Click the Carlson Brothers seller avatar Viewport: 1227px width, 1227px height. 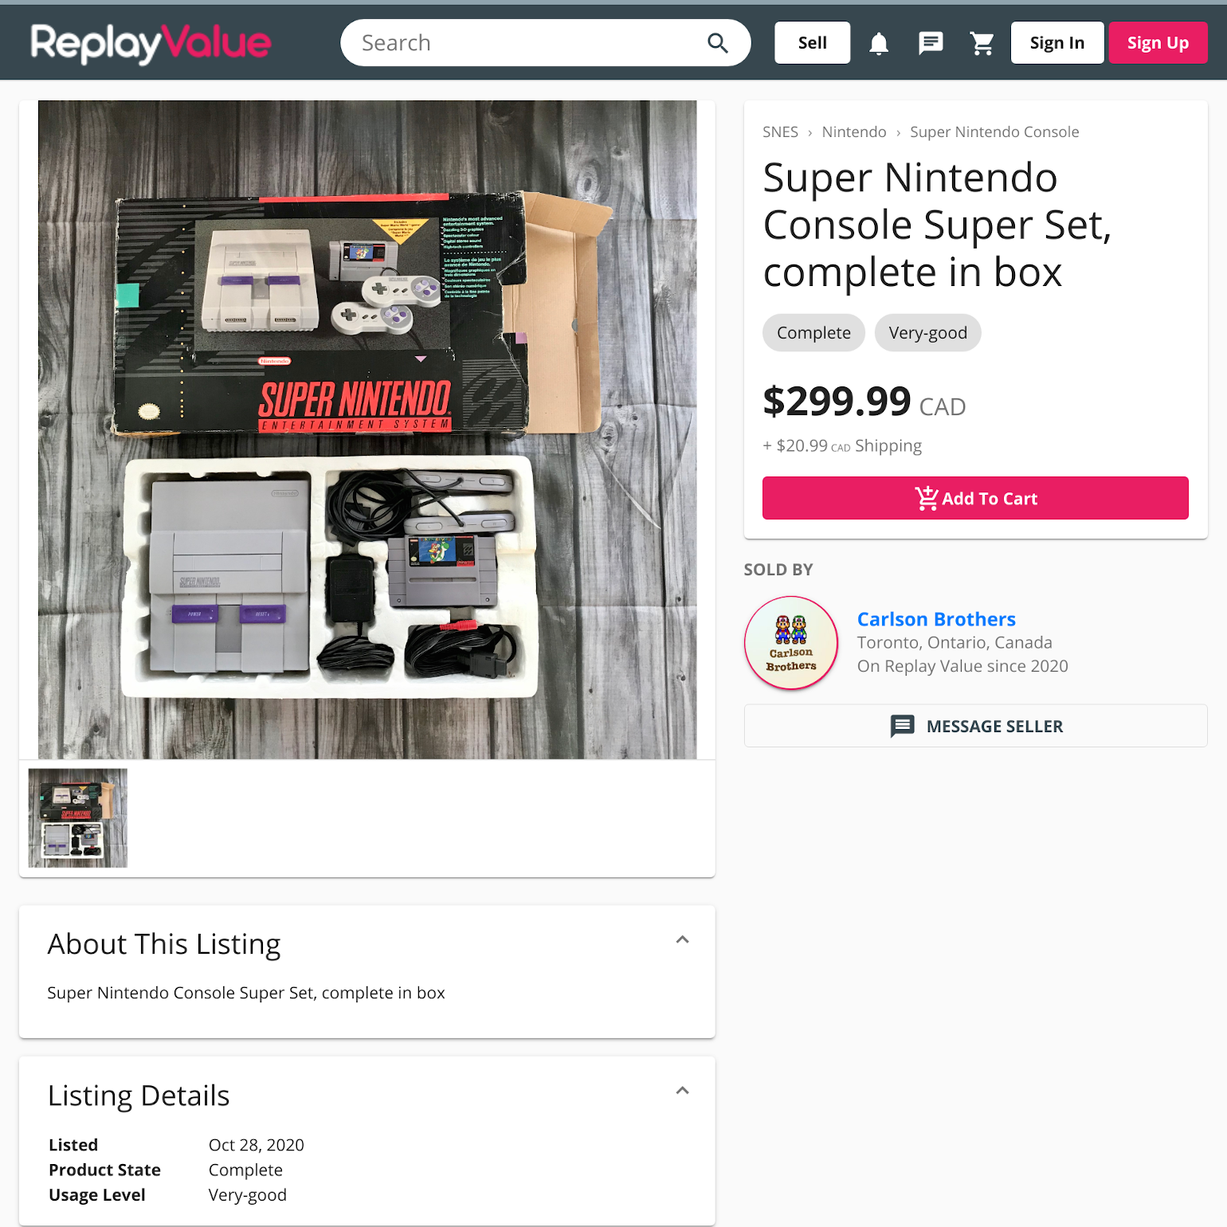791,643
